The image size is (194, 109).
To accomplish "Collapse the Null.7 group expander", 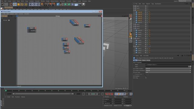I will point(134,46).
